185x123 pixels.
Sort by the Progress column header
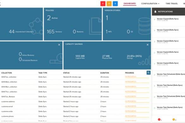point(129,73)
